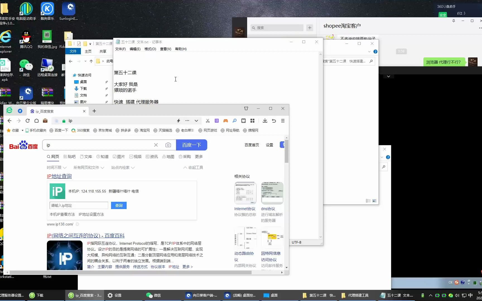Click the magnifier icon in the browser toolbar
Viewport: 482px width, 301px height.
(x=235, y=121)
